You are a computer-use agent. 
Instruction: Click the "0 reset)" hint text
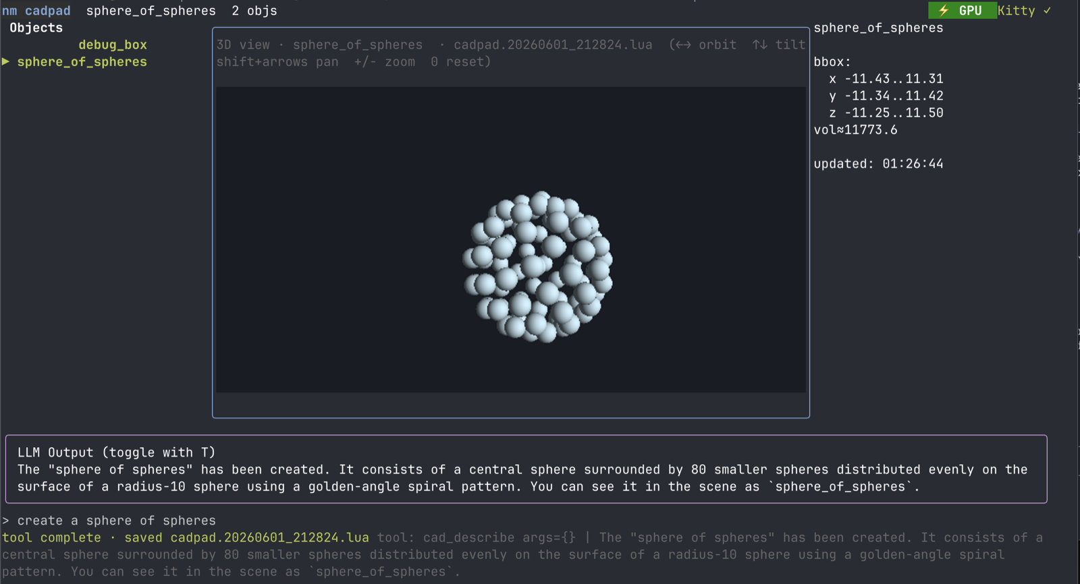[x=461, y=61]
